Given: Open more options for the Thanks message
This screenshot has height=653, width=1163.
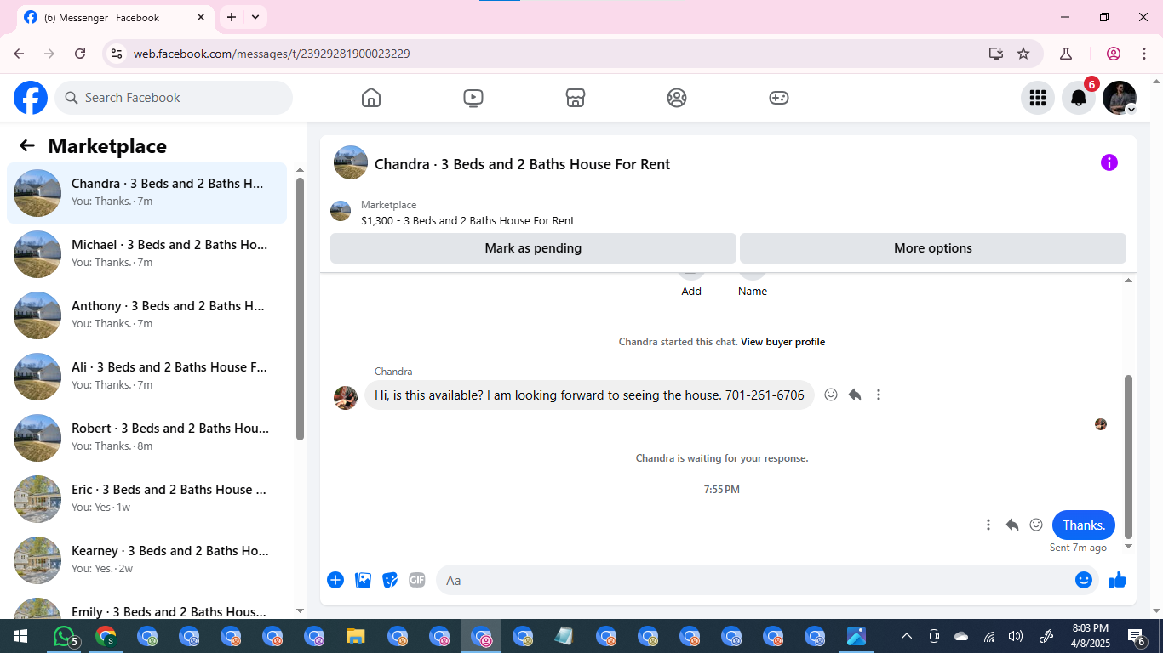Looking at the screenshot, I should pos(988,525).
